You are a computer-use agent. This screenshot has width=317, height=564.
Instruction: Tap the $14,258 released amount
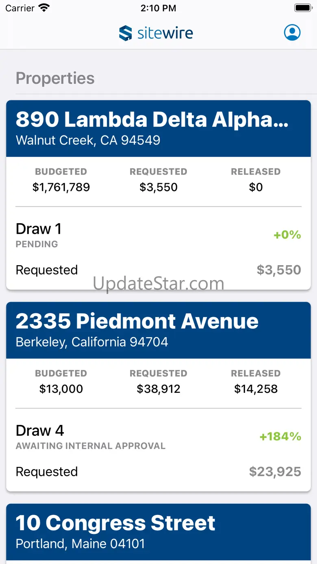pos(256,389)
